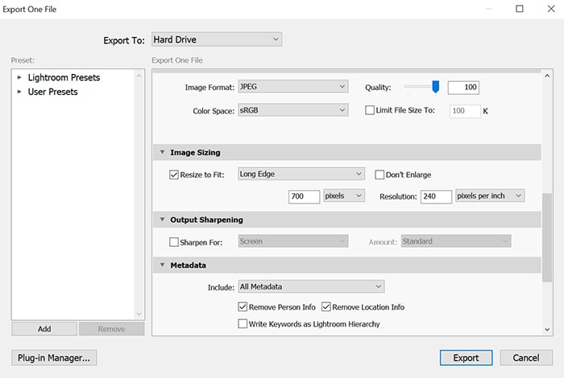Click the Quality value field
The height and width of the screenshot is (378, 564).
coord(463,87)
